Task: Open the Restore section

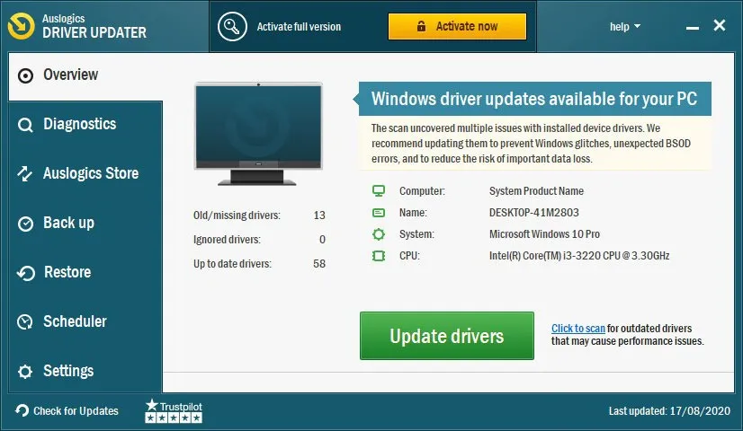Action: click(85, 272)
